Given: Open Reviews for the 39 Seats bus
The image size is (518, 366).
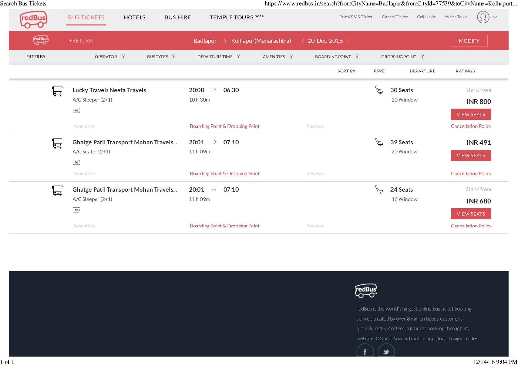Looking at the screenshot, I should pos(315,174).
